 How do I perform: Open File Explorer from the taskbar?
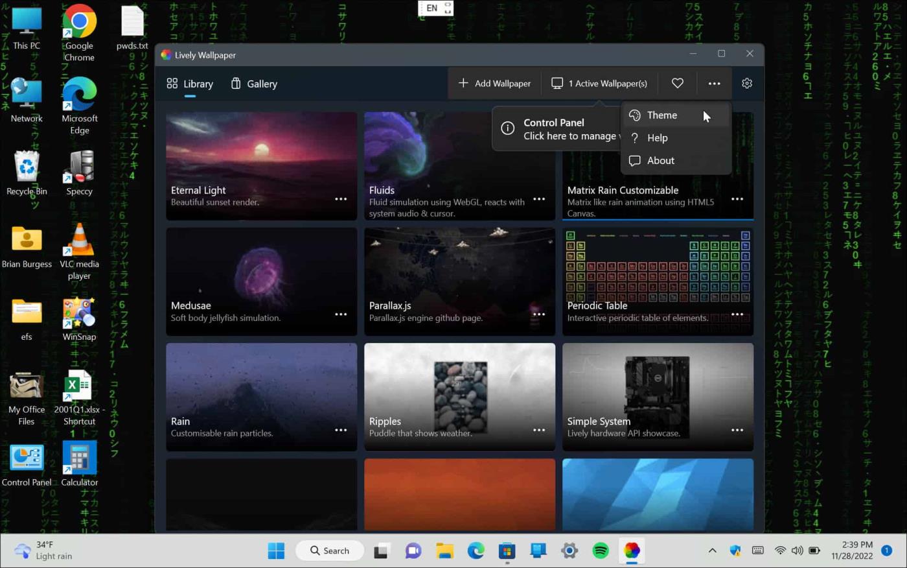pos(444,551)
